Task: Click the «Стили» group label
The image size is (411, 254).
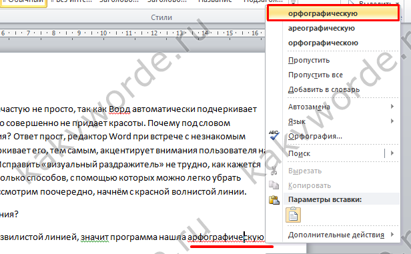Action: click(161, 17)
